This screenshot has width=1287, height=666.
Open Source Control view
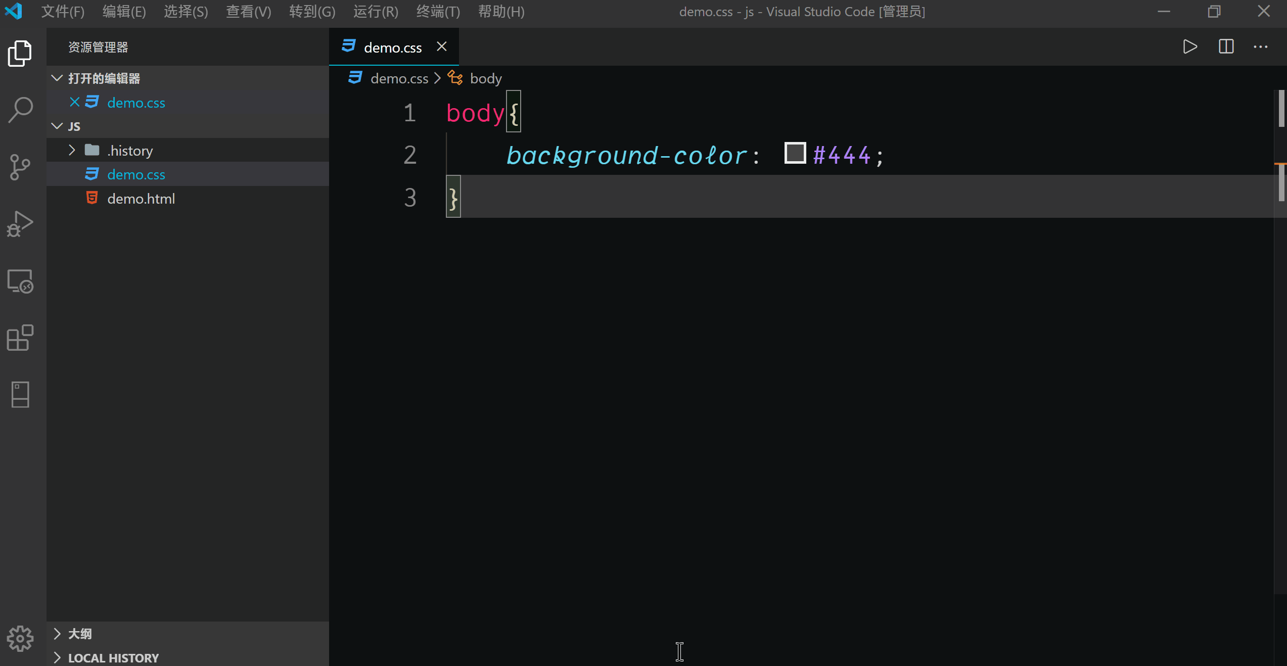click(x=20, y=167)
